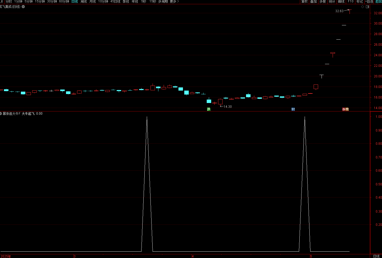The height and width of the screenshot is (258, 382).
Task: Select the 45日线 period
Action: click(115, 2)
